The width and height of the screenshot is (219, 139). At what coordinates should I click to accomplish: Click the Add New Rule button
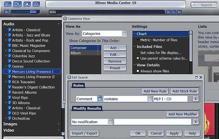pos(155,91)
